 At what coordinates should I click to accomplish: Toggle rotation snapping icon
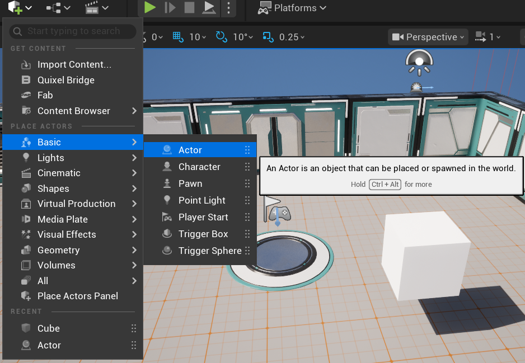tap(221, 37)
